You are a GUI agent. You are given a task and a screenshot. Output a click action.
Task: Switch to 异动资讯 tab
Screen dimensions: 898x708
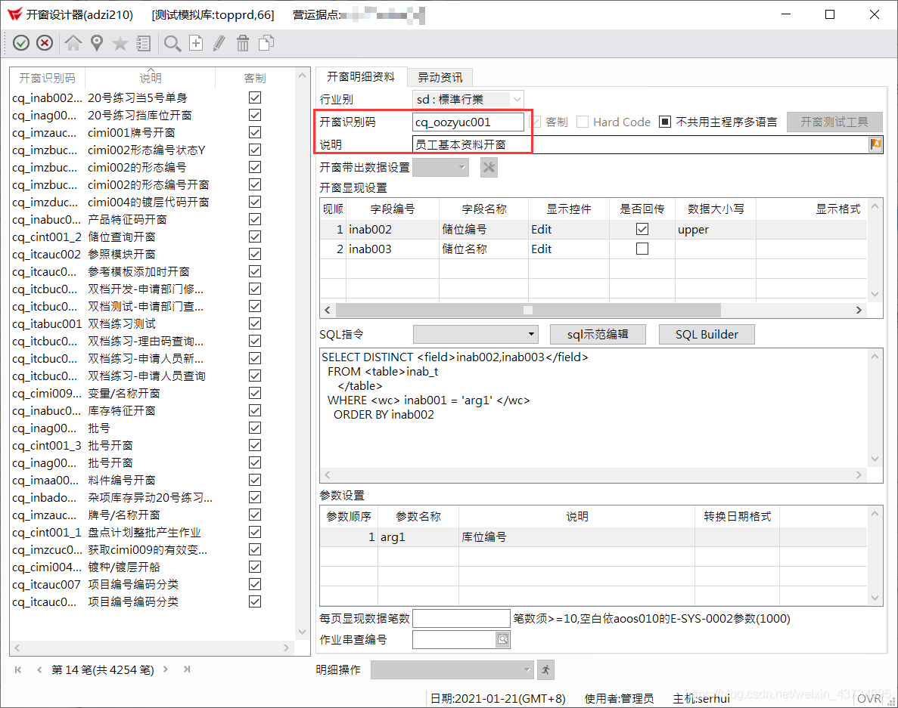[440, 77]
